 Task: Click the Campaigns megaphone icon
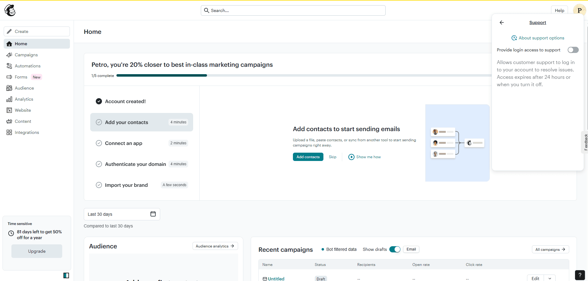tap(9, 55)
